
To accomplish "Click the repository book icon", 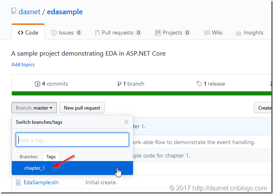I will tap(14, 11).
